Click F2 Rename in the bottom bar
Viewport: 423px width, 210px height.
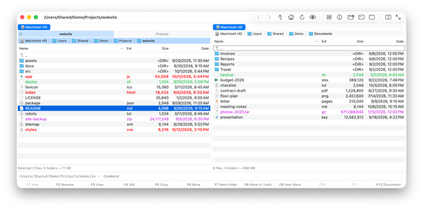[x=65, y=185]
